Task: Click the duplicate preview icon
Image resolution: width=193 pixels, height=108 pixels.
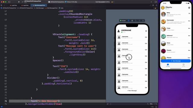Action: click(x=136, y=21)
